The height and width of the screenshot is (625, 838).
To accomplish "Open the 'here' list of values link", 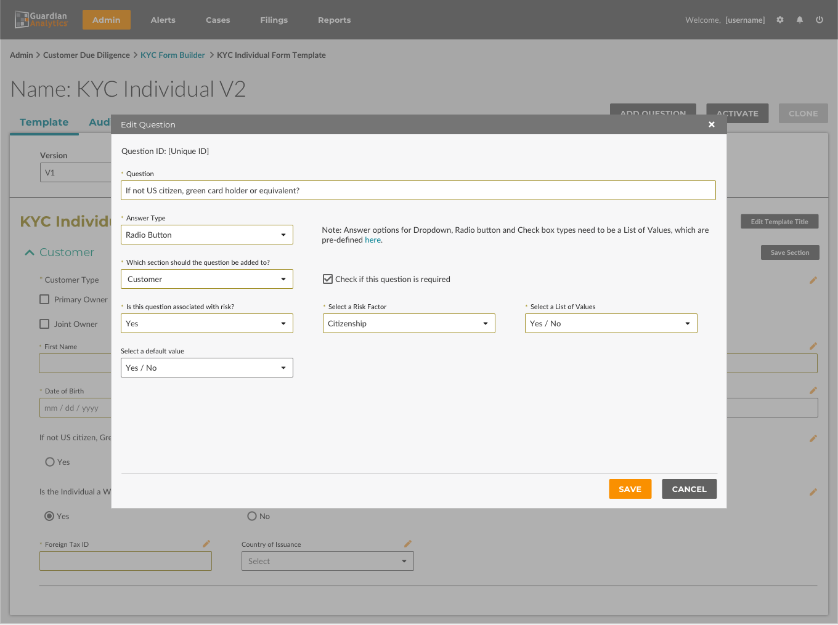I will point(373,240).
